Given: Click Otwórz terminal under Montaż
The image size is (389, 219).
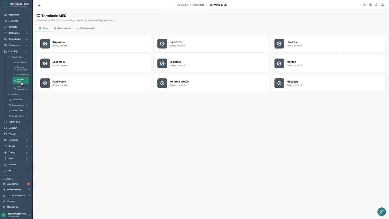Looking at the screenshot, I should click(294, 65).
